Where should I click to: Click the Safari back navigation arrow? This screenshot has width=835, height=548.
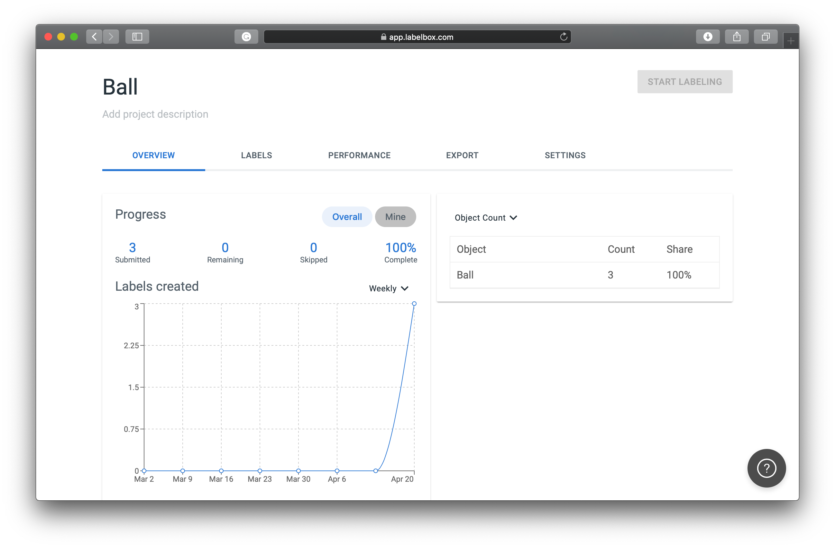tap(94, 36)
